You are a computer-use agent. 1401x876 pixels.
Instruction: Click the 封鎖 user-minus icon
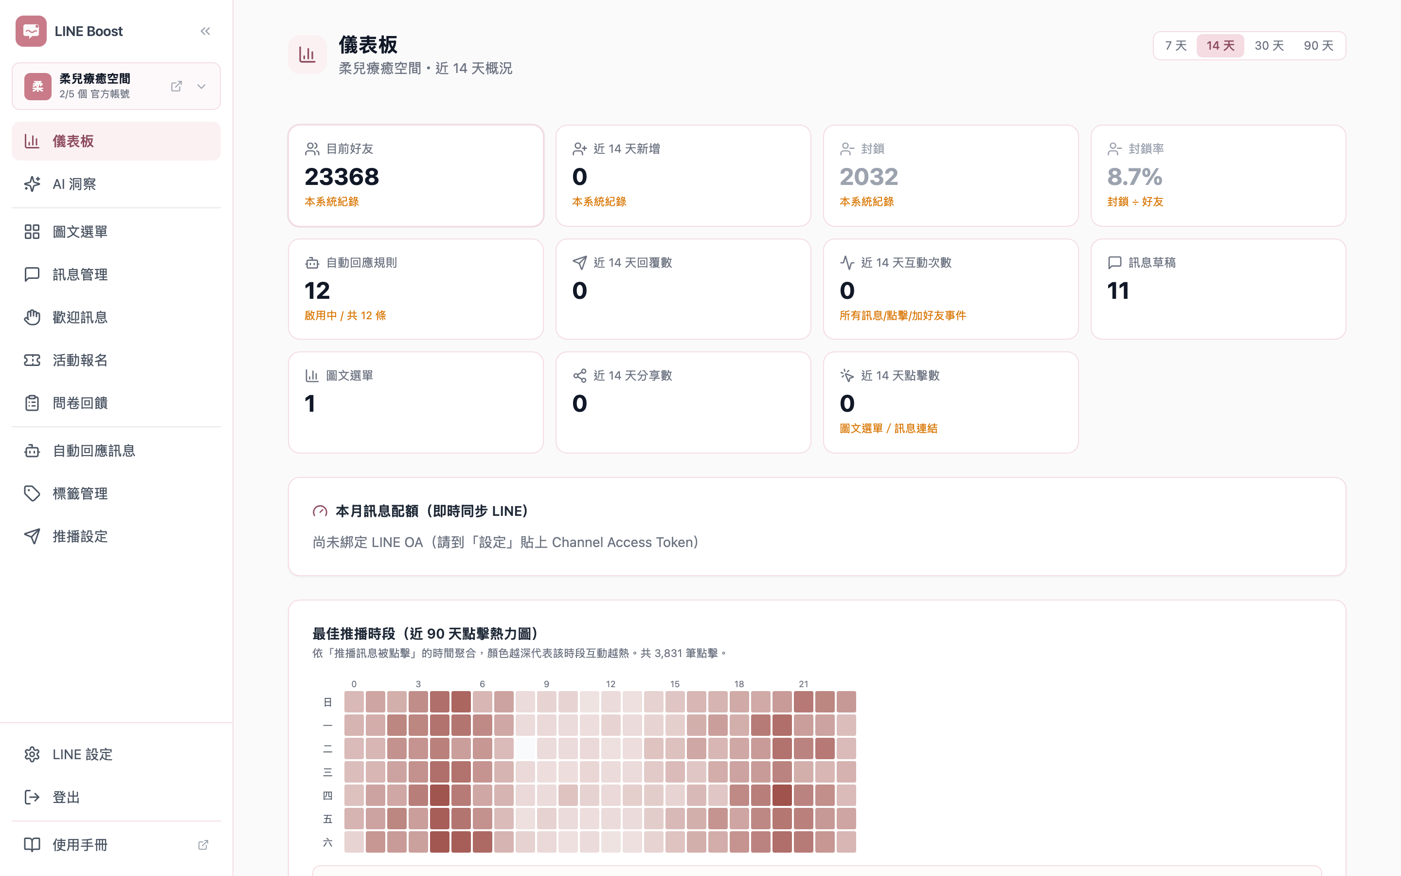pos(847,149)
